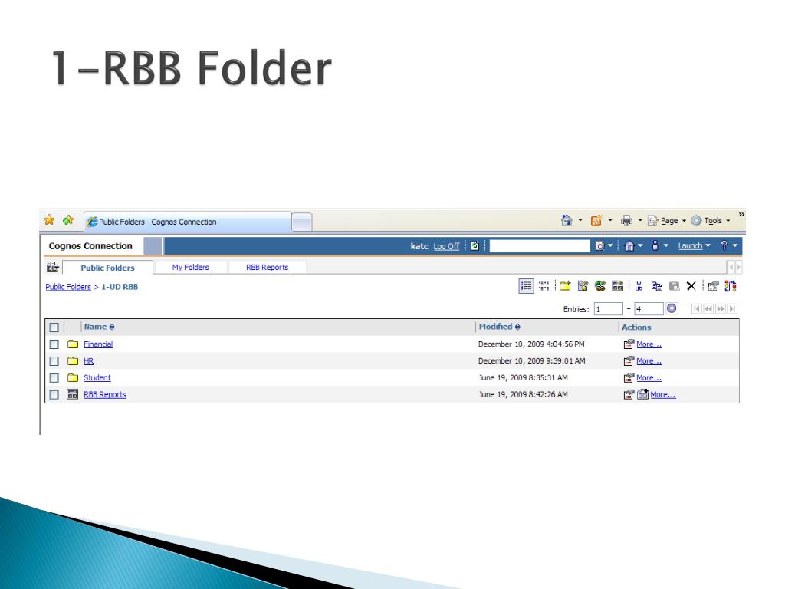Click the Cut scissors icon

[x=639, y=286]
